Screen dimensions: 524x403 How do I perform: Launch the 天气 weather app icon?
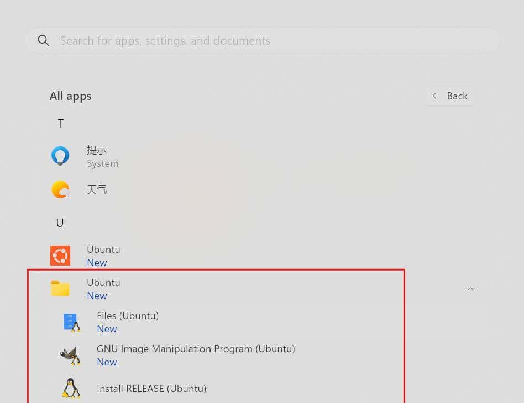pyautogui.click(x=60, y=189)
